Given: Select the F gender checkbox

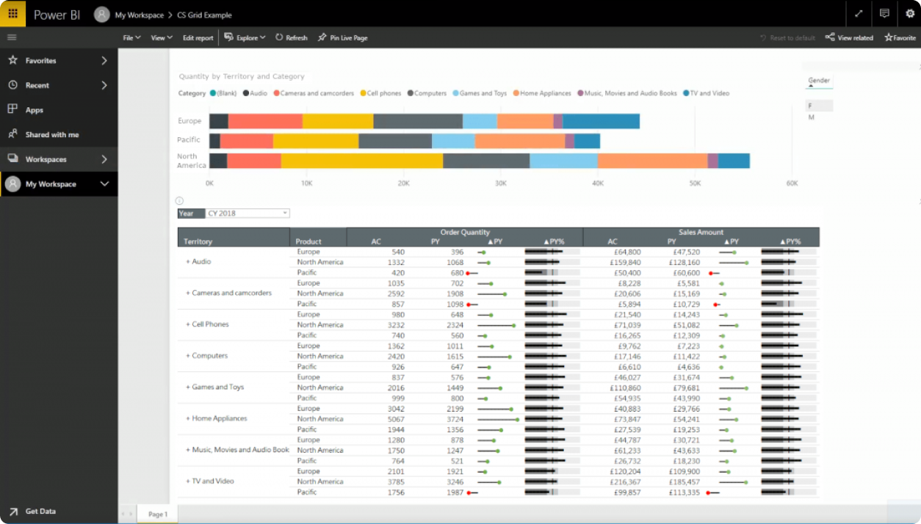Looking at the screenshot, I should [x=812, y=105].
